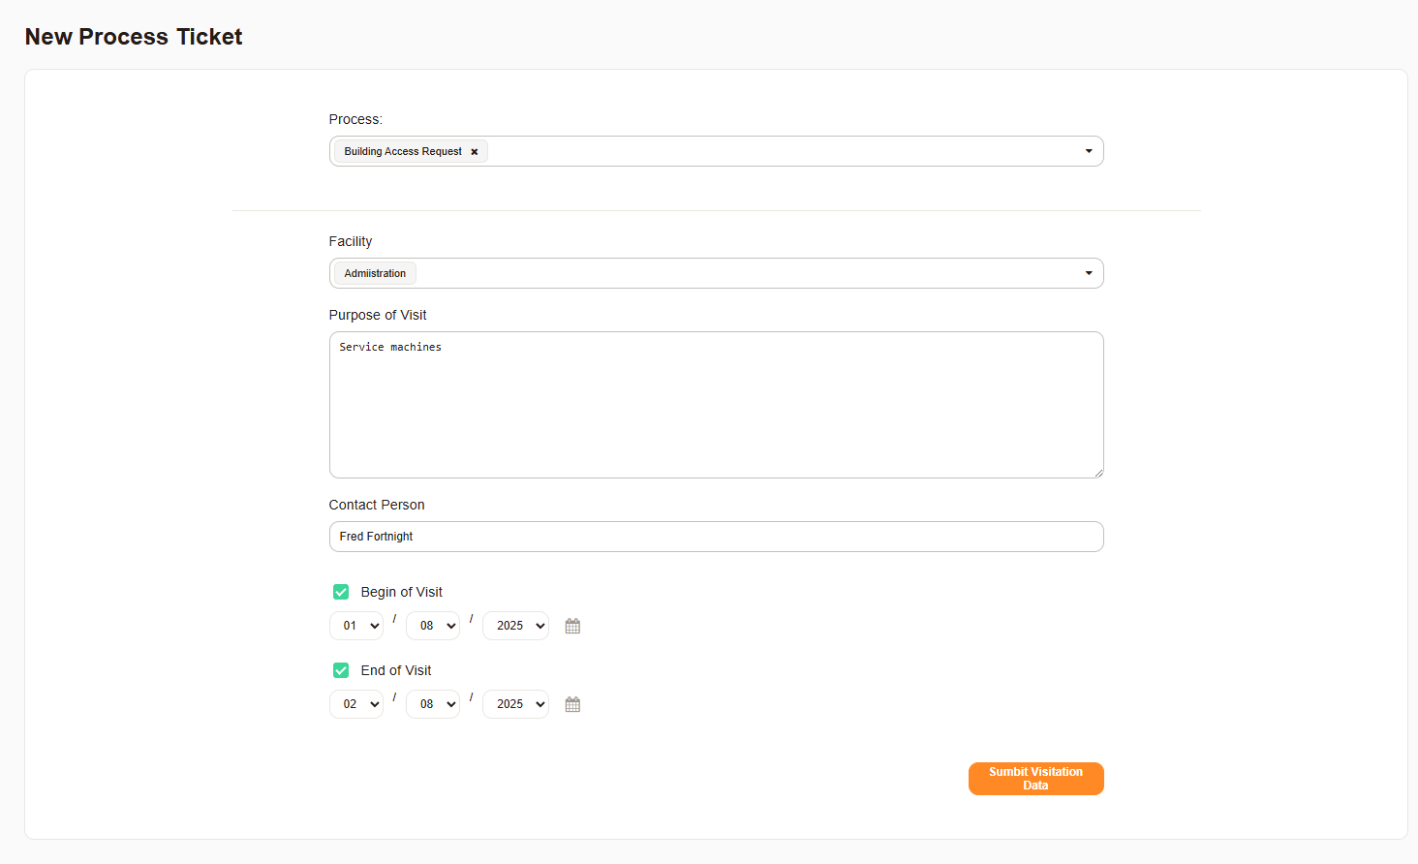Image resolution: width=1418 pixels, height=864 pixels.
Task: Click the Contact Person input showing Fred Fortnight
Action: [x=716, y=536]
